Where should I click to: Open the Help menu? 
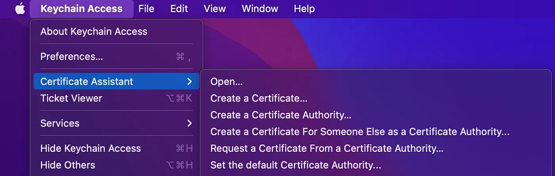(x=304, y=9)
